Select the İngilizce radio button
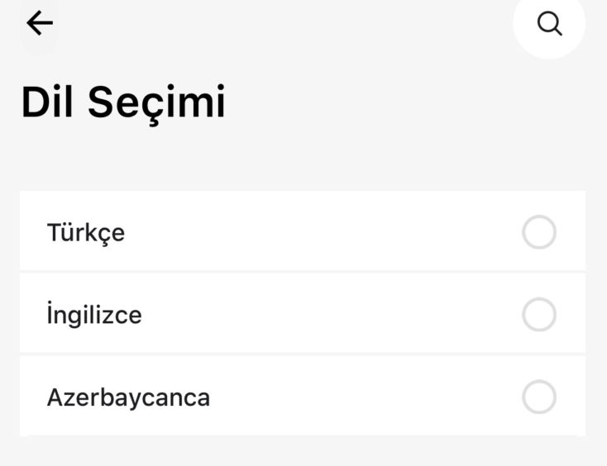This screenshot has width=607, height=466. 539,315
